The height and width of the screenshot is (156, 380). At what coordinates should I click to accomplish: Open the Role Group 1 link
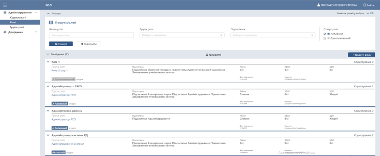click(x=59, y=70)
